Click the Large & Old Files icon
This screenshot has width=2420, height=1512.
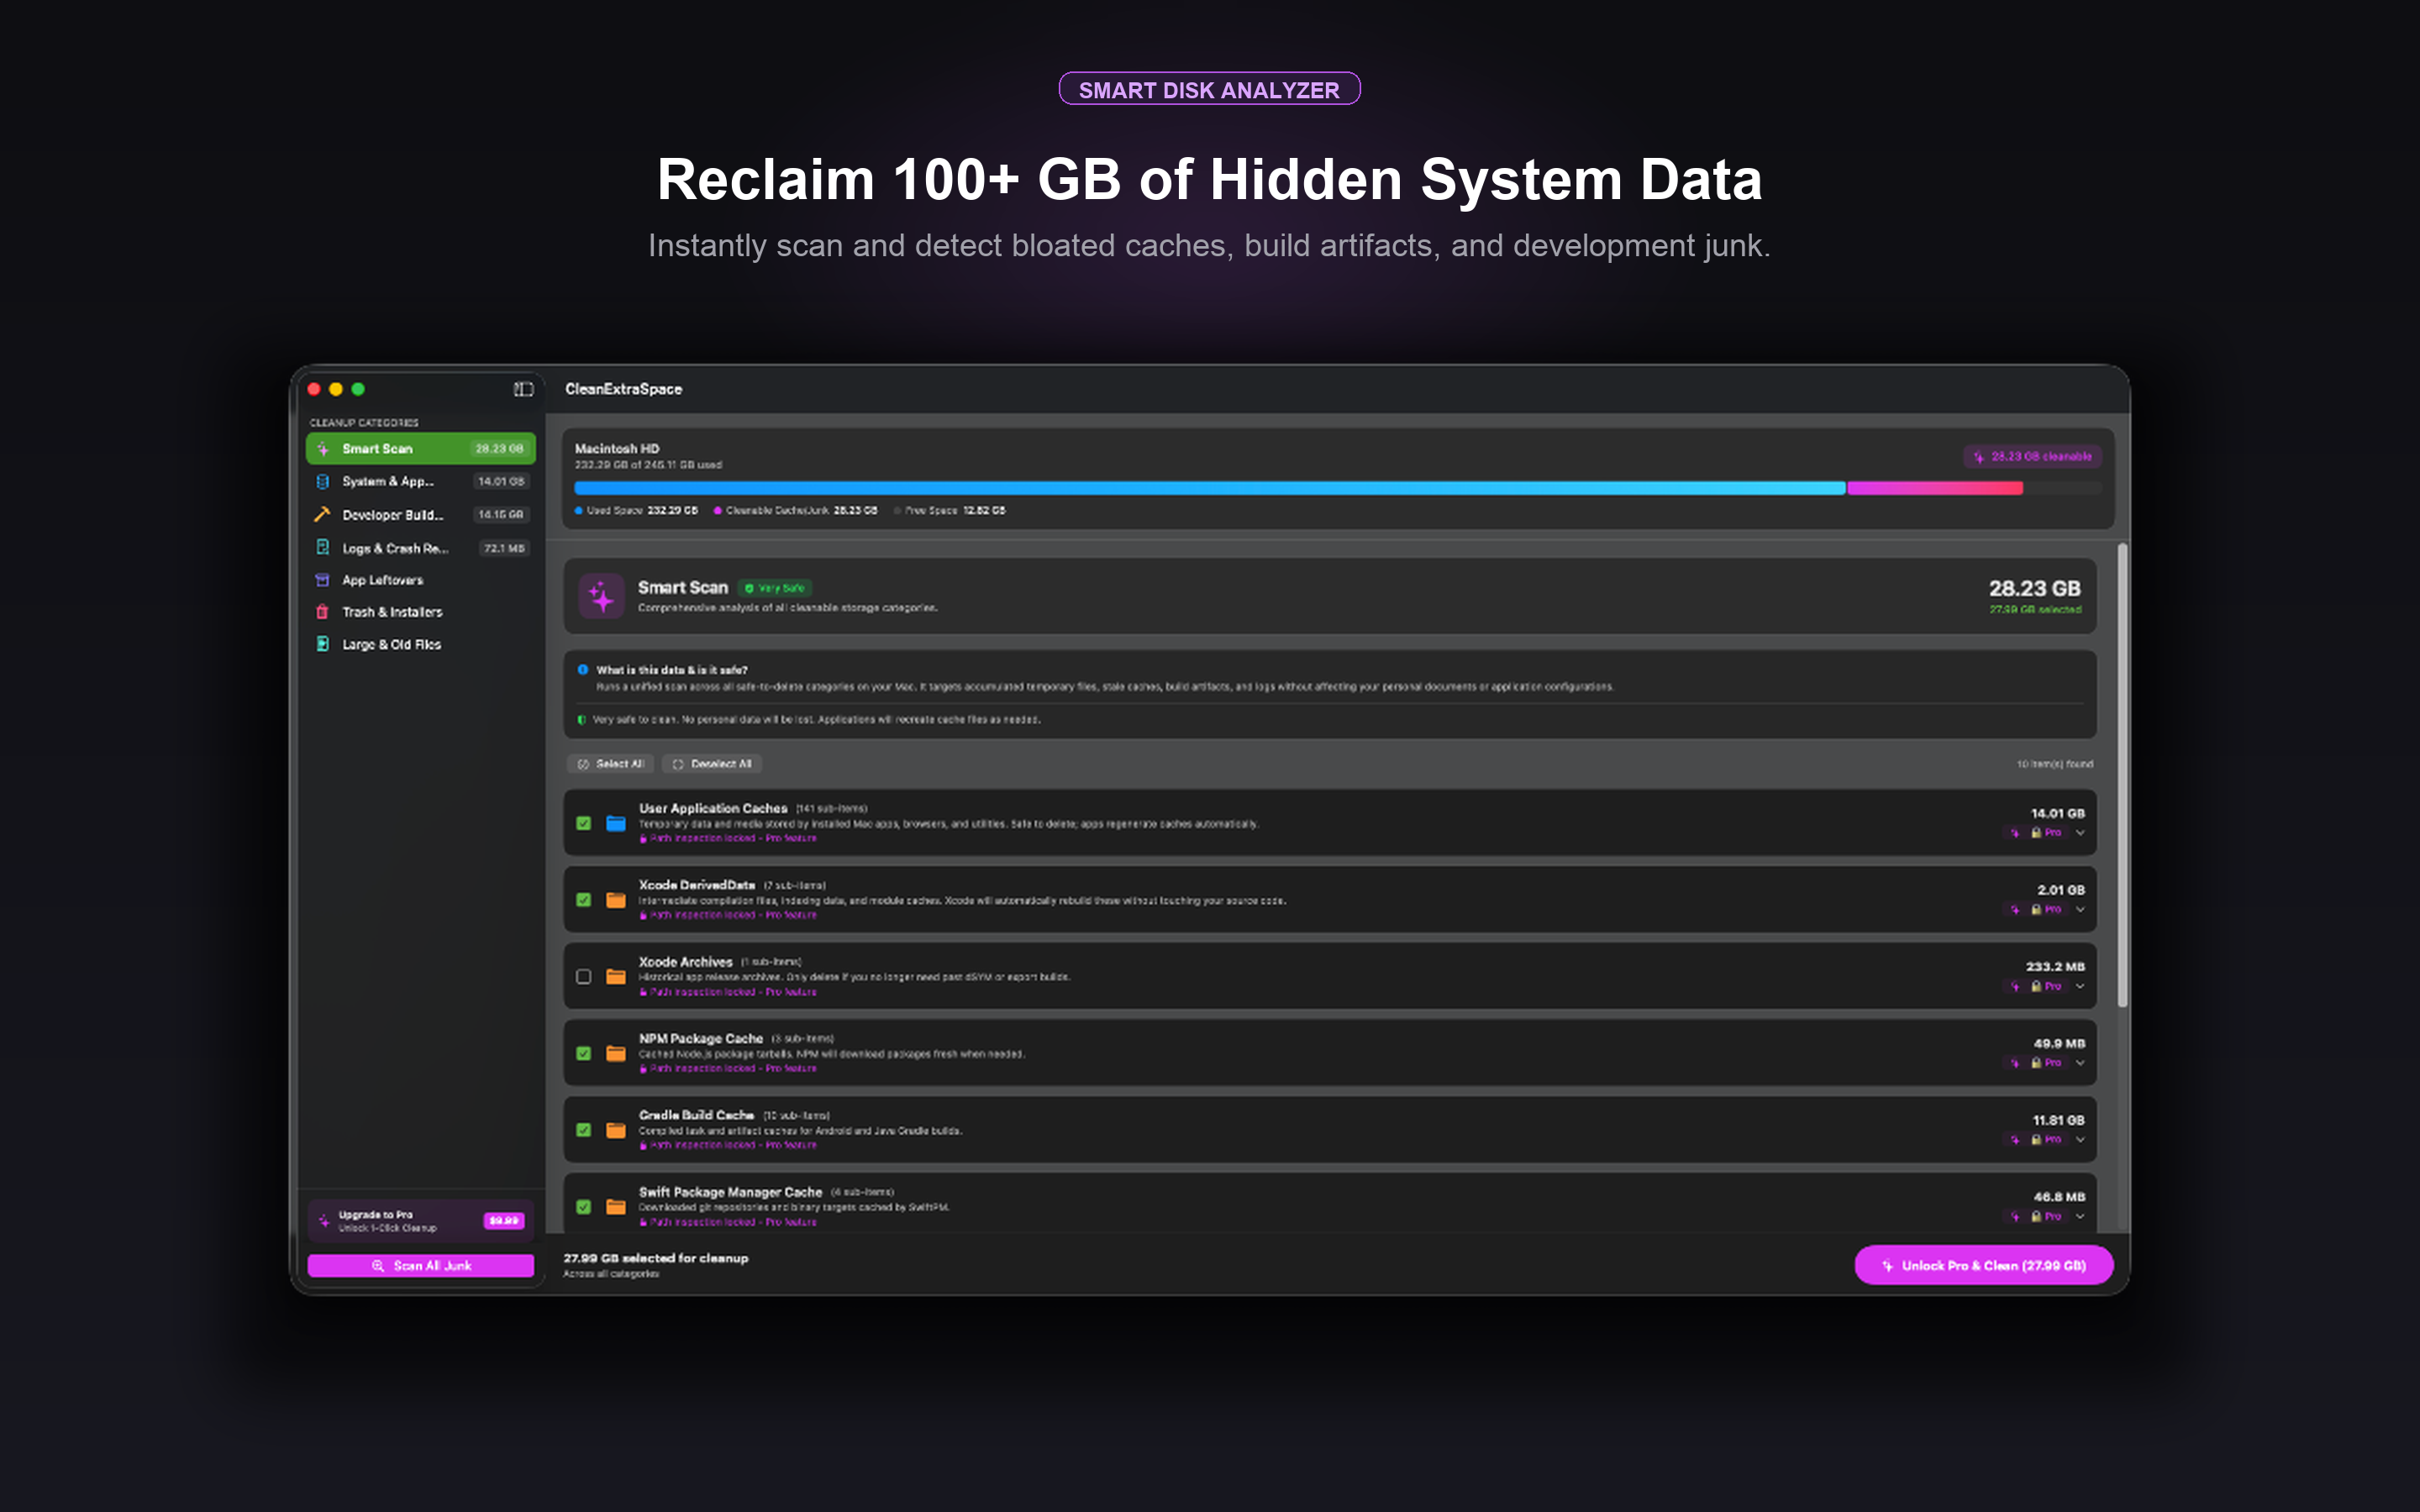coord(323,644)
